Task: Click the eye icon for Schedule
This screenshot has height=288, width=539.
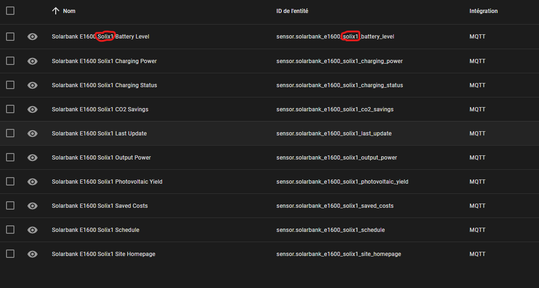Action: pyautogui.click(x=32, y=230)
